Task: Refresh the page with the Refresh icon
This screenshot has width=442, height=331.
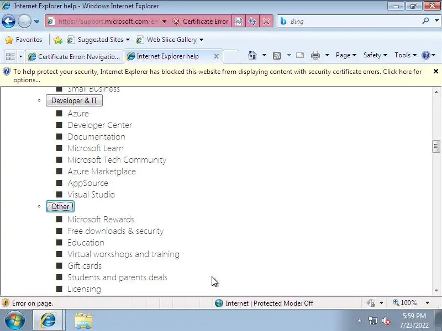Action: tap(252, 22)
